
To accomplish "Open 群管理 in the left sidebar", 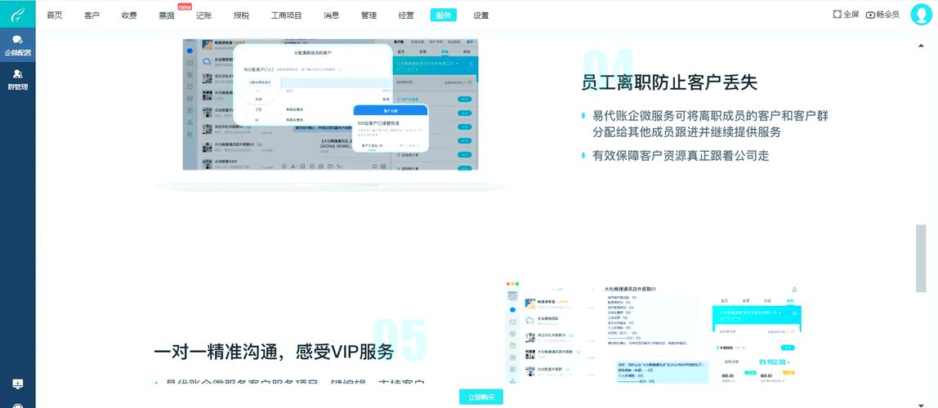I will (17, 79).
